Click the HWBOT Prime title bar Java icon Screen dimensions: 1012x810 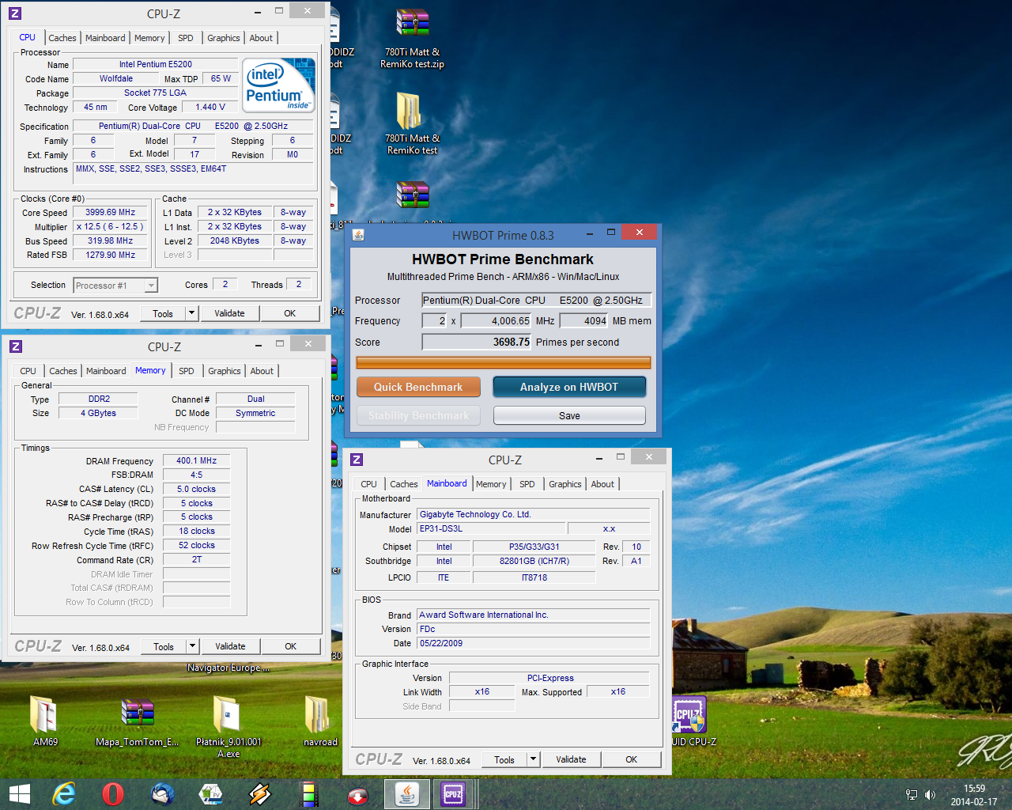click(x=358, y=235)
